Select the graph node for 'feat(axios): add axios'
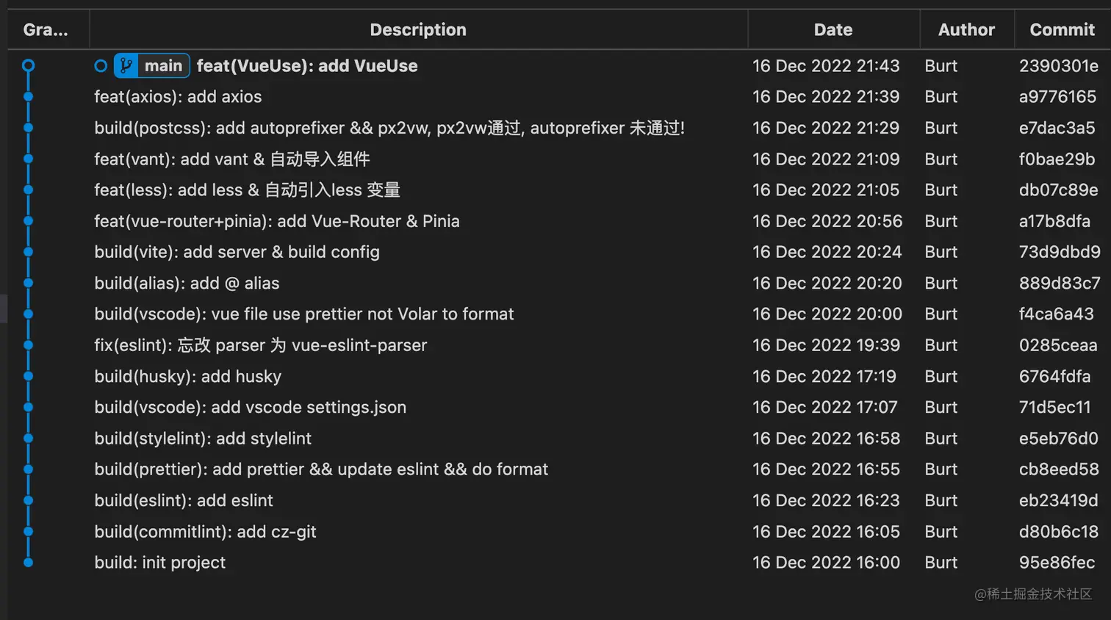This screenshot has width=1111, height=620. click(28, 96)
